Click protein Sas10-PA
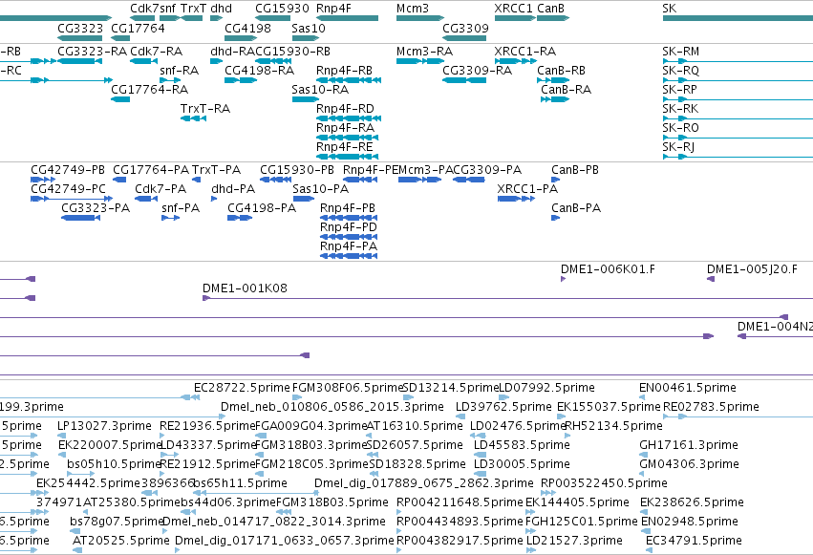 point(304,199)
